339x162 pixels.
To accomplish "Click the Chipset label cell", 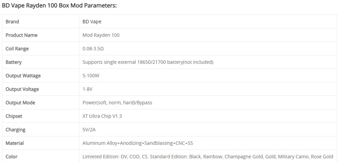I will (x=41, y=116).
